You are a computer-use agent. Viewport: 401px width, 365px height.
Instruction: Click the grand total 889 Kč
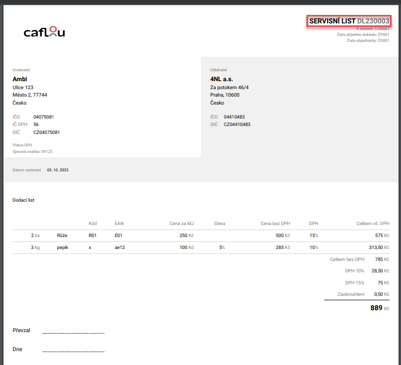click(380, 308)
